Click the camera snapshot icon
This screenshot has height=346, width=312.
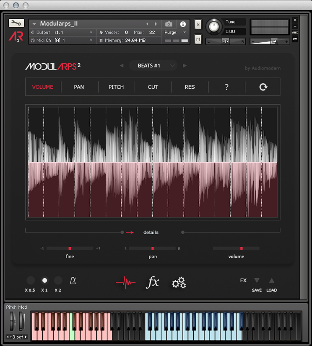(169, 24)
